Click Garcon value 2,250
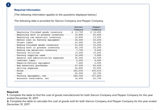This screenshot has height=110, width=164. tap(79, 60)
